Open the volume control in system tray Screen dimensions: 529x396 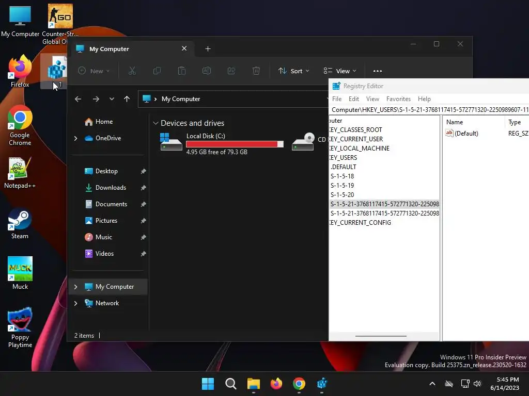tap(477, 384)
